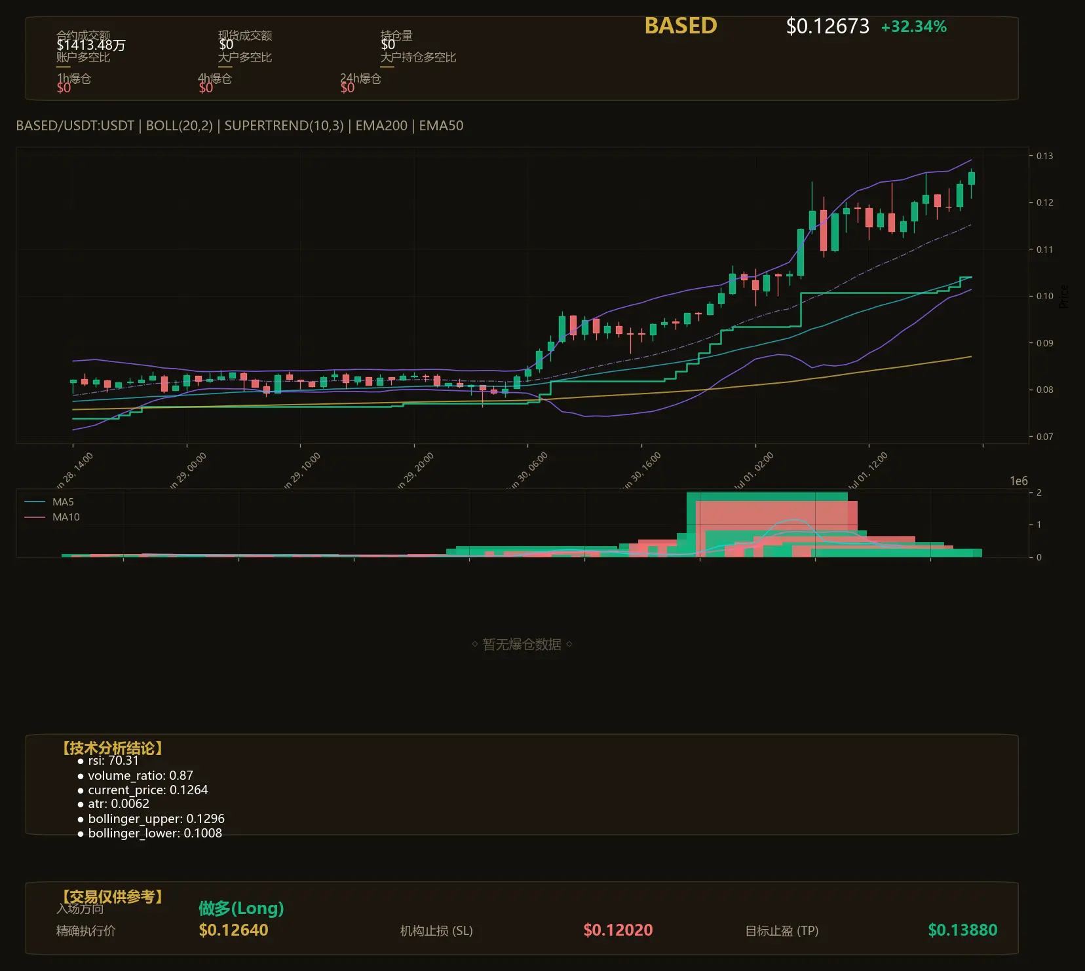Image resolution: width=1085 pixels, height=971 pixels.
Task: Click the 【交易仅供参考】 heading
Action: 113,896
